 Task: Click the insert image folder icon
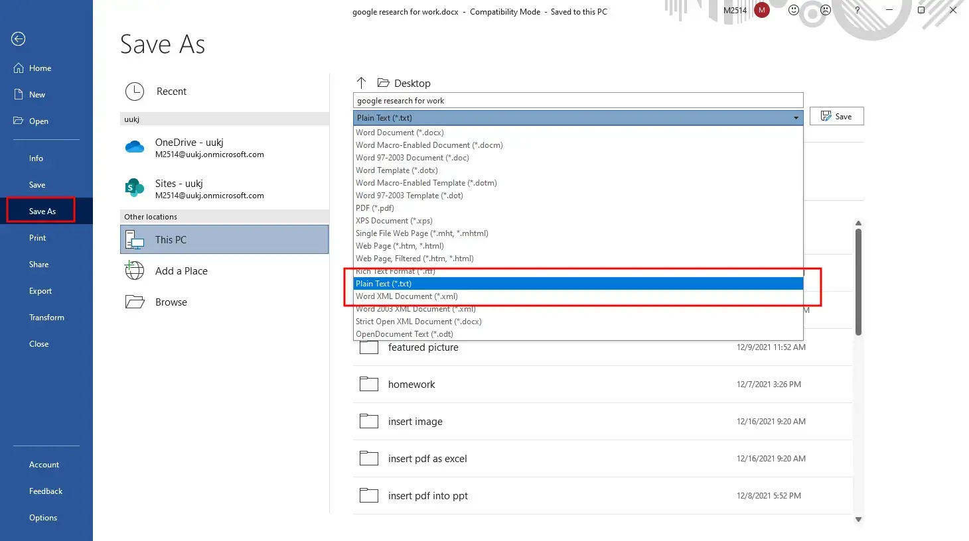[369, 422]
